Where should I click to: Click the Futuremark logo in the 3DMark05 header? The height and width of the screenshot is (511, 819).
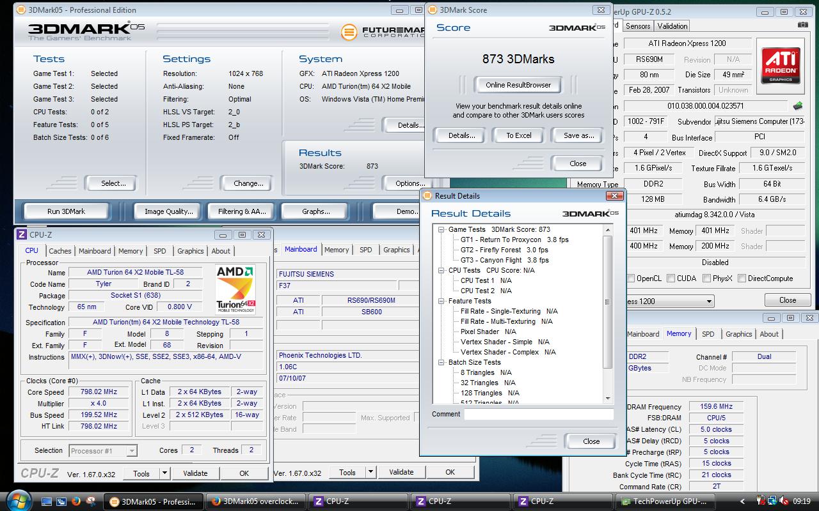coord(383,32)
